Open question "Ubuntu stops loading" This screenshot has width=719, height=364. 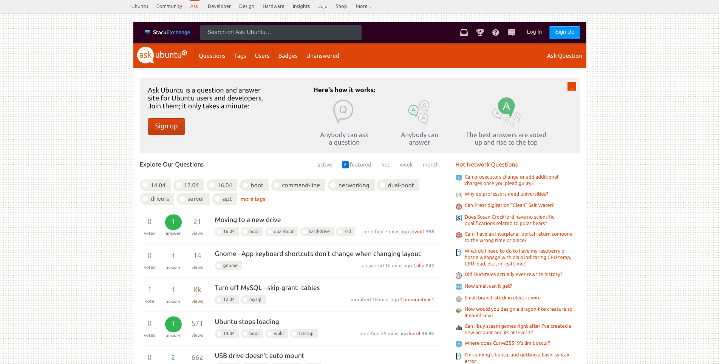(247, 322)
